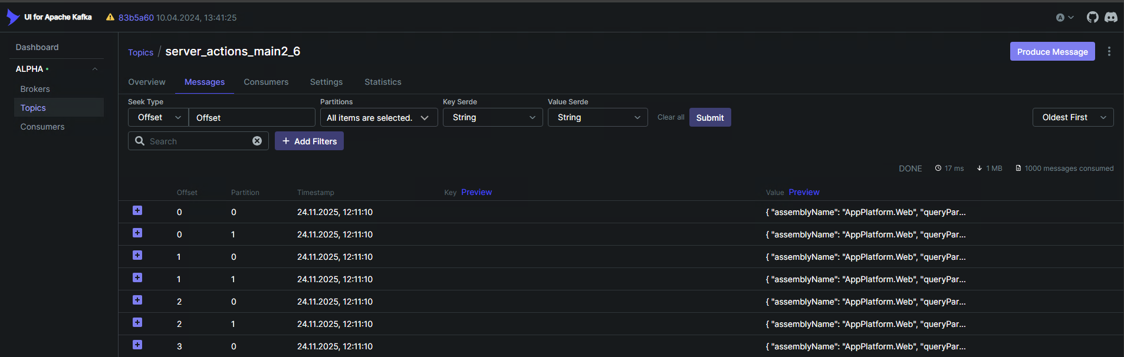
Task: Click the Submit button
Action: [709, 118]
